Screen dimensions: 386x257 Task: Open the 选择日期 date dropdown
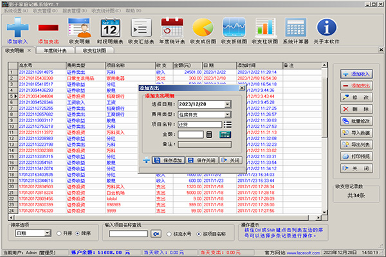(228, 104)
